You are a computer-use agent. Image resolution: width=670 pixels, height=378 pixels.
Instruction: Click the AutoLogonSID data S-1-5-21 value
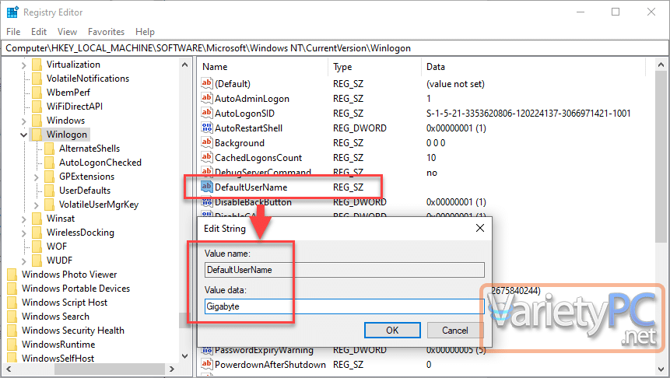[528, 114]
